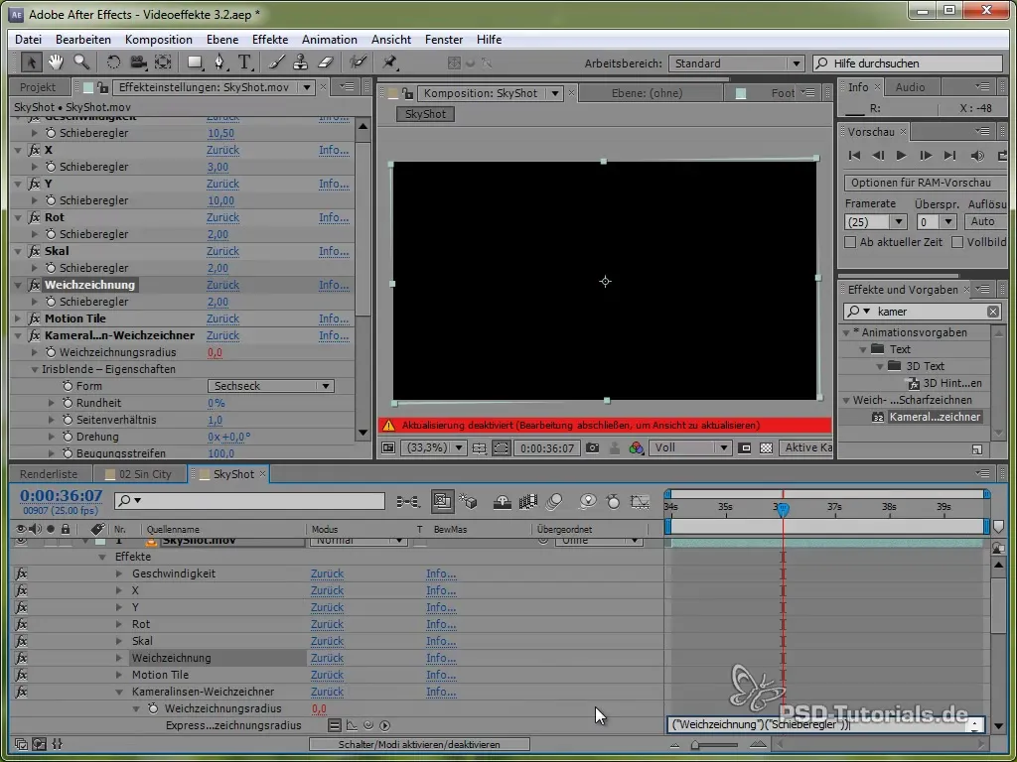Select the Hand tool

pyautogui.click(x=56, y=63)
